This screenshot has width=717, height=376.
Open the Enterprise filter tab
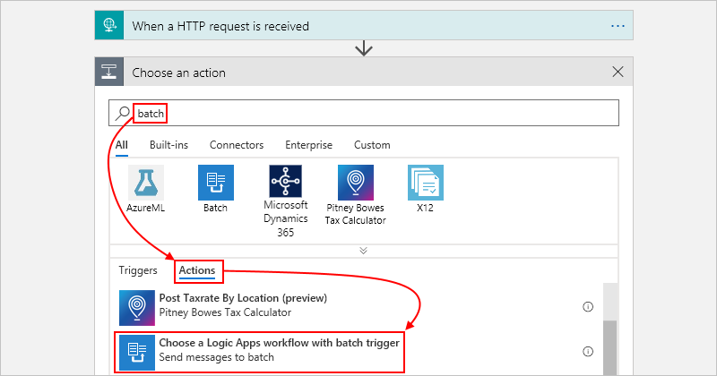tap(308, 145)
